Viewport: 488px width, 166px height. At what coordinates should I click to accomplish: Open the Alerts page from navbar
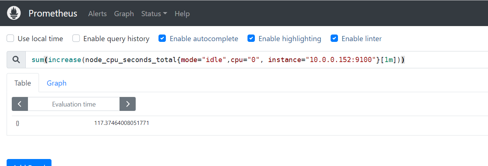[97, 14]
